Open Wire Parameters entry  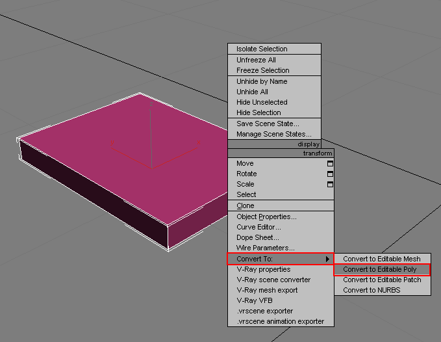click(281, 248)
